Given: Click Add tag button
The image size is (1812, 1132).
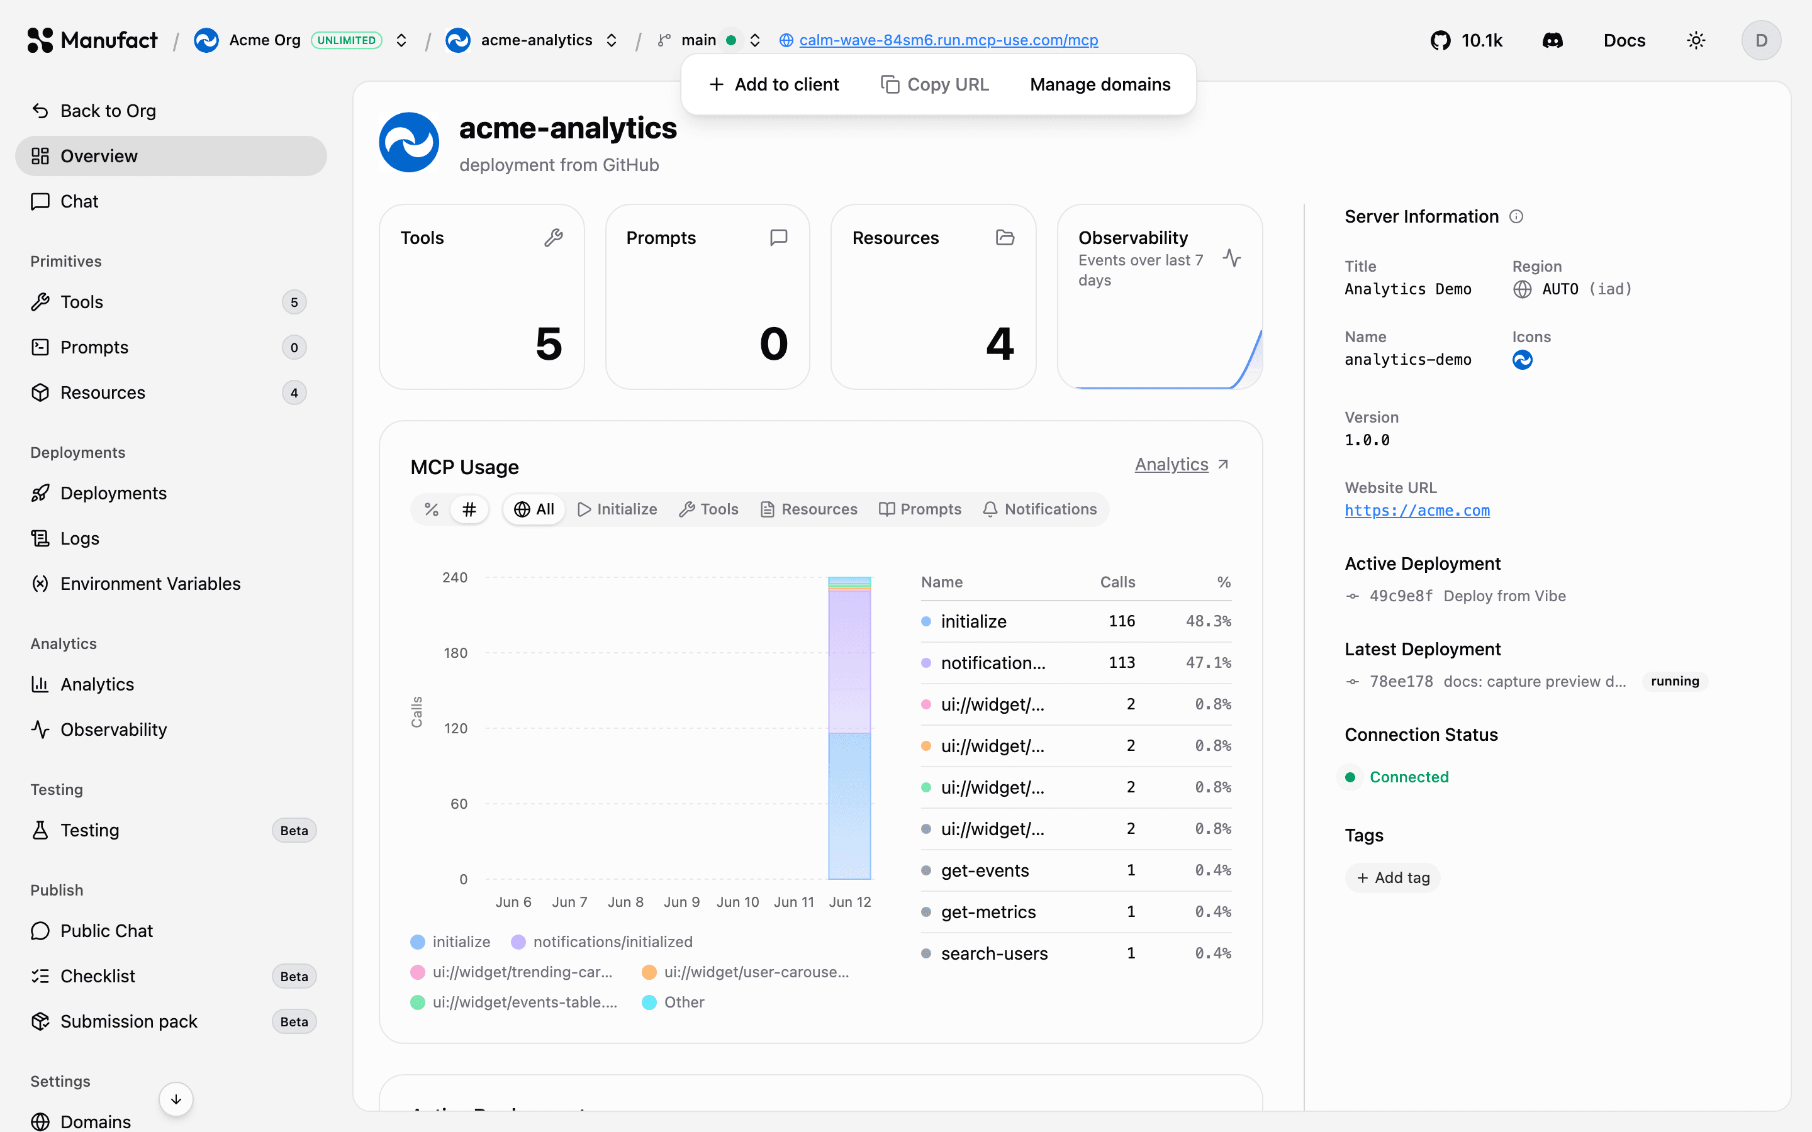Looking at the screenshot, I should 1393,877.
